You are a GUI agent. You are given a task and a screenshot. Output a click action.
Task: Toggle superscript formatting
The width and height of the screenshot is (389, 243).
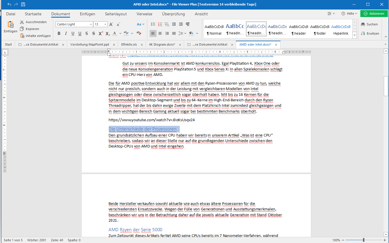pos(101,33)
